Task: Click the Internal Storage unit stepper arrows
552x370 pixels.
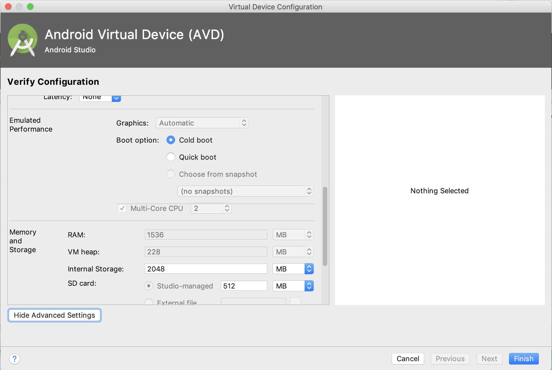Action: click(x=309, y=269)
